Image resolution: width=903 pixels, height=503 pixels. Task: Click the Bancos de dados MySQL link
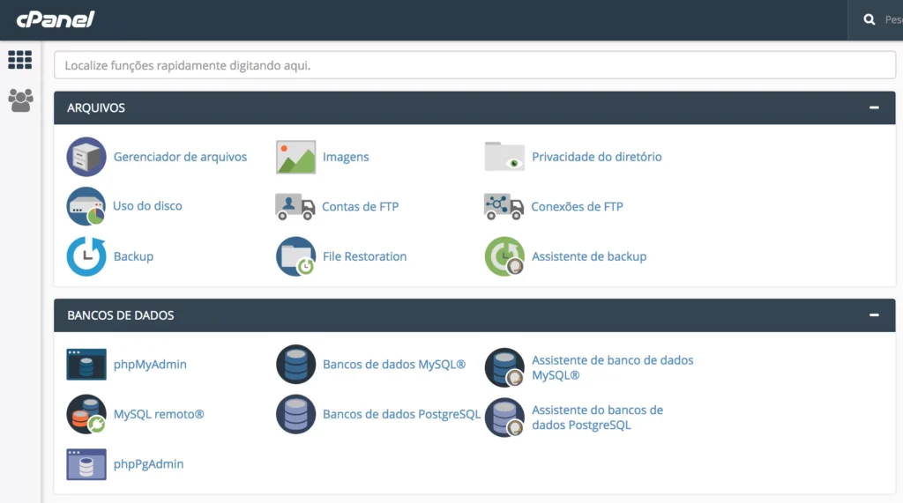393,364
